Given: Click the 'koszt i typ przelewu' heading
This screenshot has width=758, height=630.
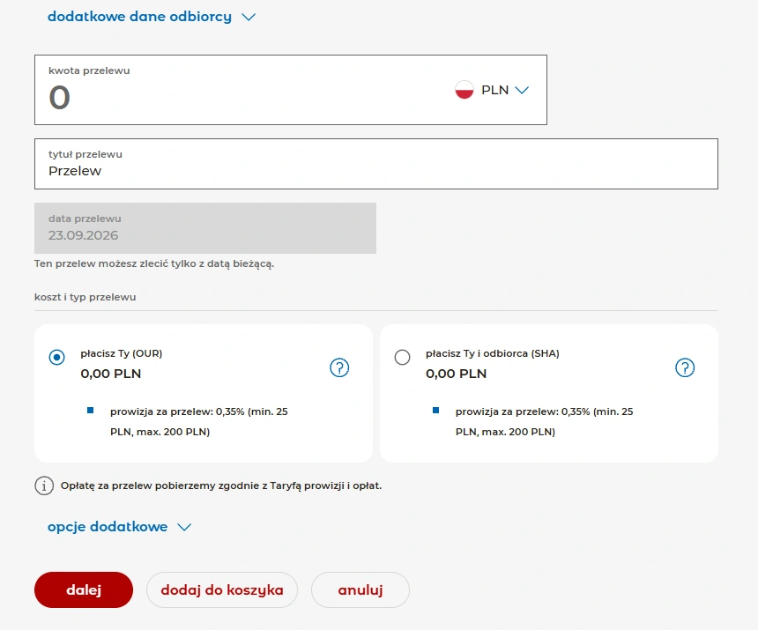Looking at the screenshot, I should click(x=85, y=297).
